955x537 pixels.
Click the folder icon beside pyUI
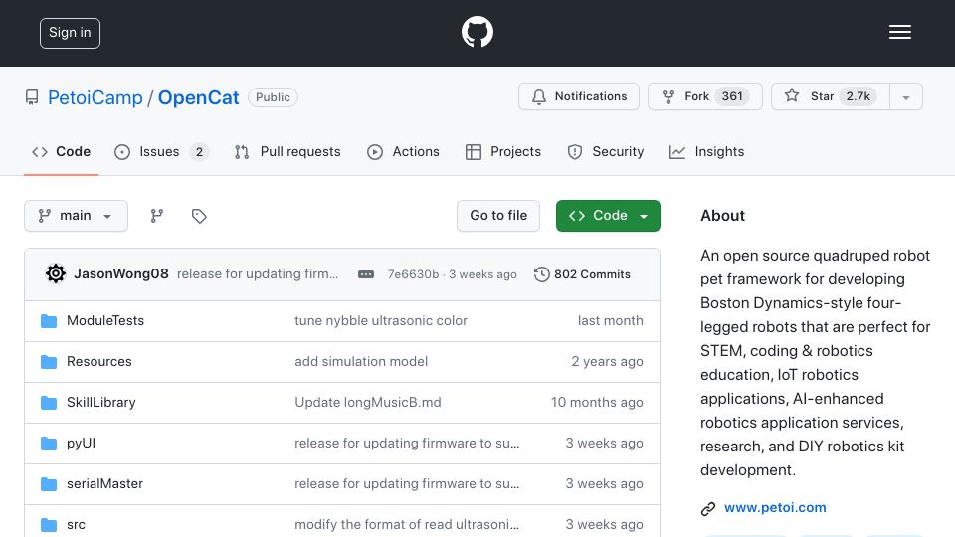[x=49, y=444]
